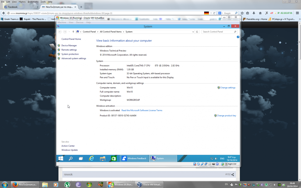
Task: Open uTorrent from the host taskbar
Action: [67, 185]
